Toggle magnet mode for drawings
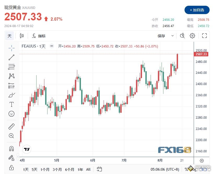 tap(11, 148)
